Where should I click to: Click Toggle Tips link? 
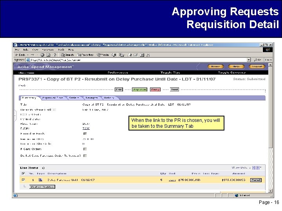(170, 73)
